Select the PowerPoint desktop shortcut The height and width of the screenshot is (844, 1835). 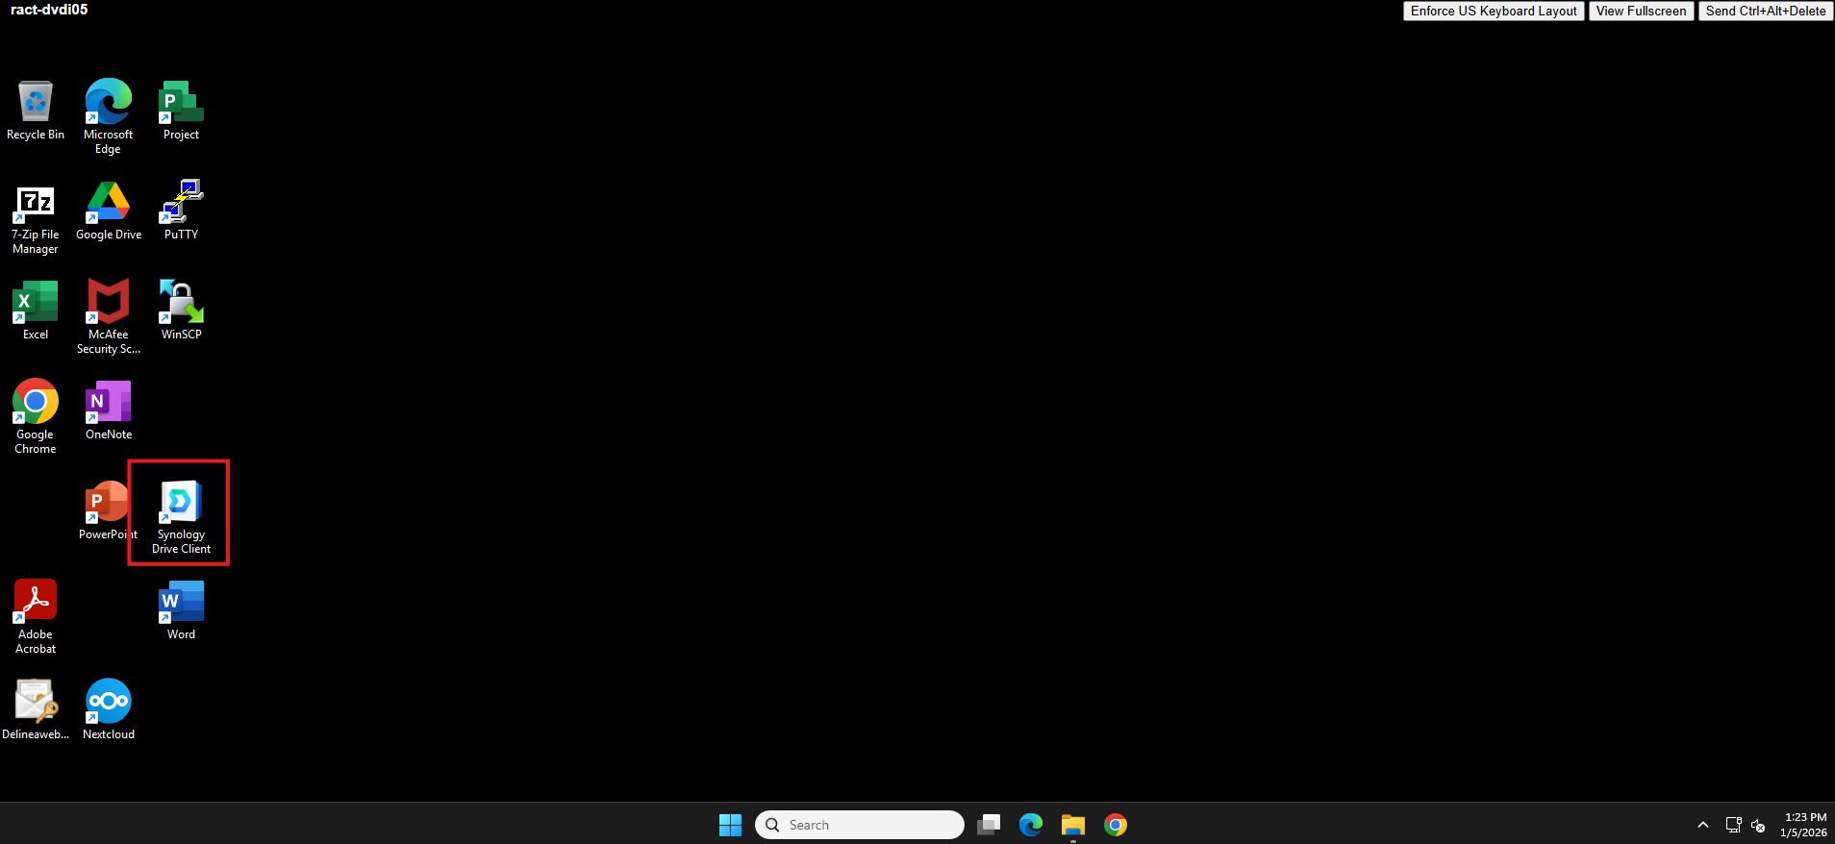(108, 510)
